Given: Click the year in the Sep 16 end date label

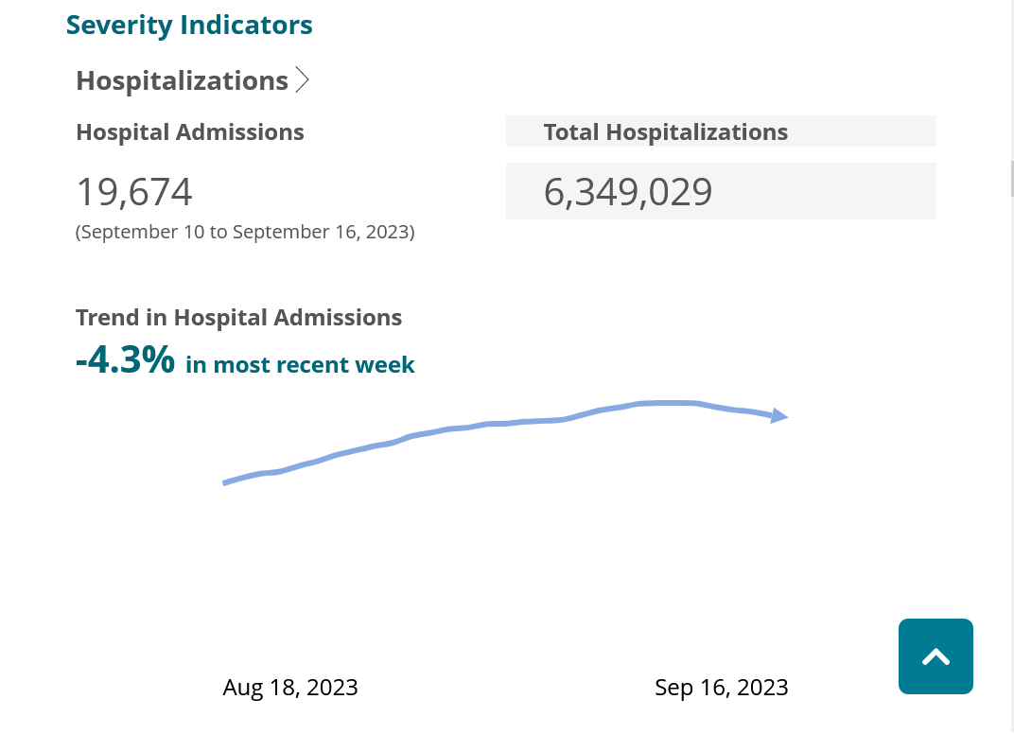Looking at the screenshot, I should pyautogui.click(x=764, y=687).
